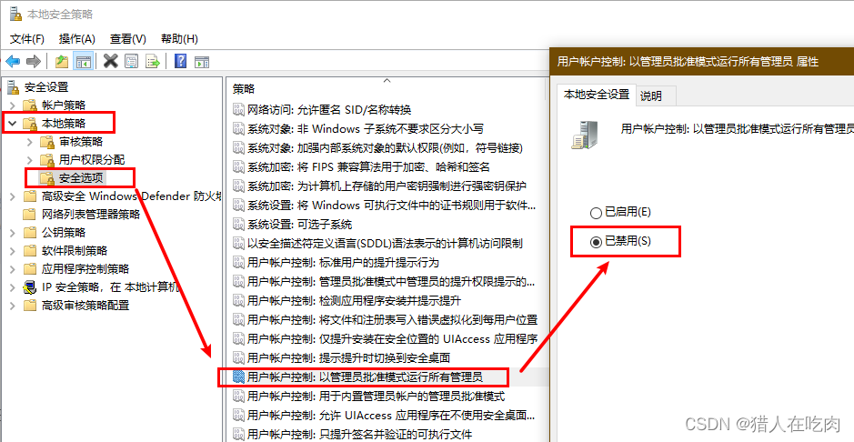Click the IP 安全策略 computer icon
854x442 pixels.
tap(29, 287)
